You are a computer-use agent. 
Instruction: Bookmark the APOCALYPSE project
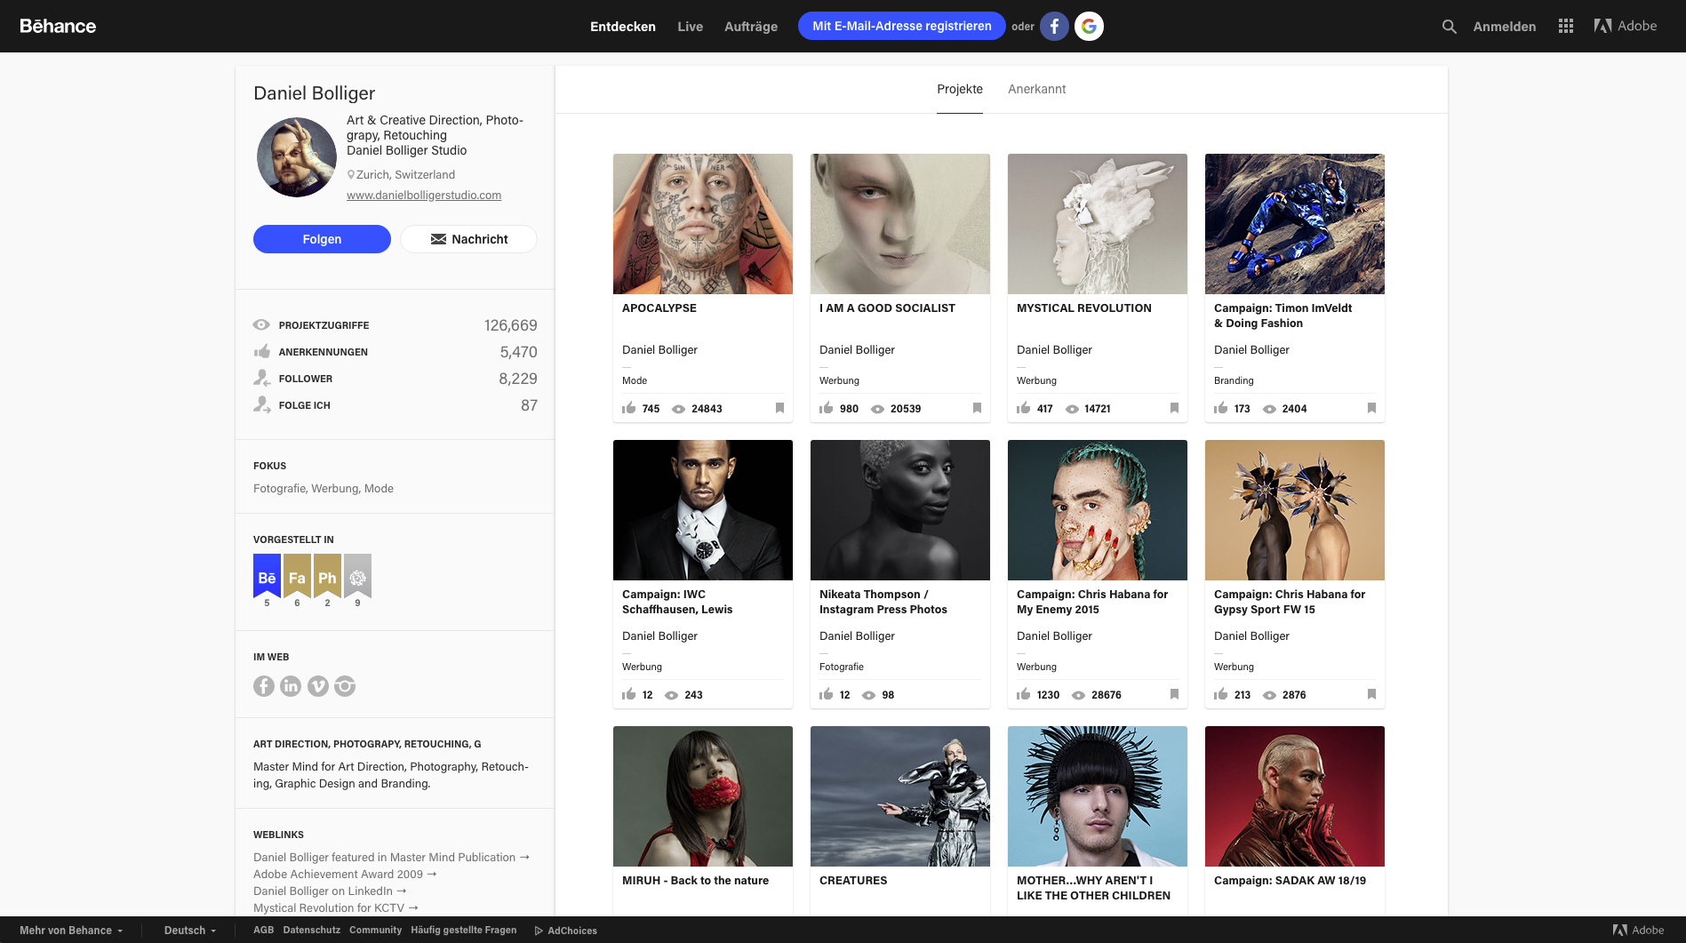(x=779, y=408)
